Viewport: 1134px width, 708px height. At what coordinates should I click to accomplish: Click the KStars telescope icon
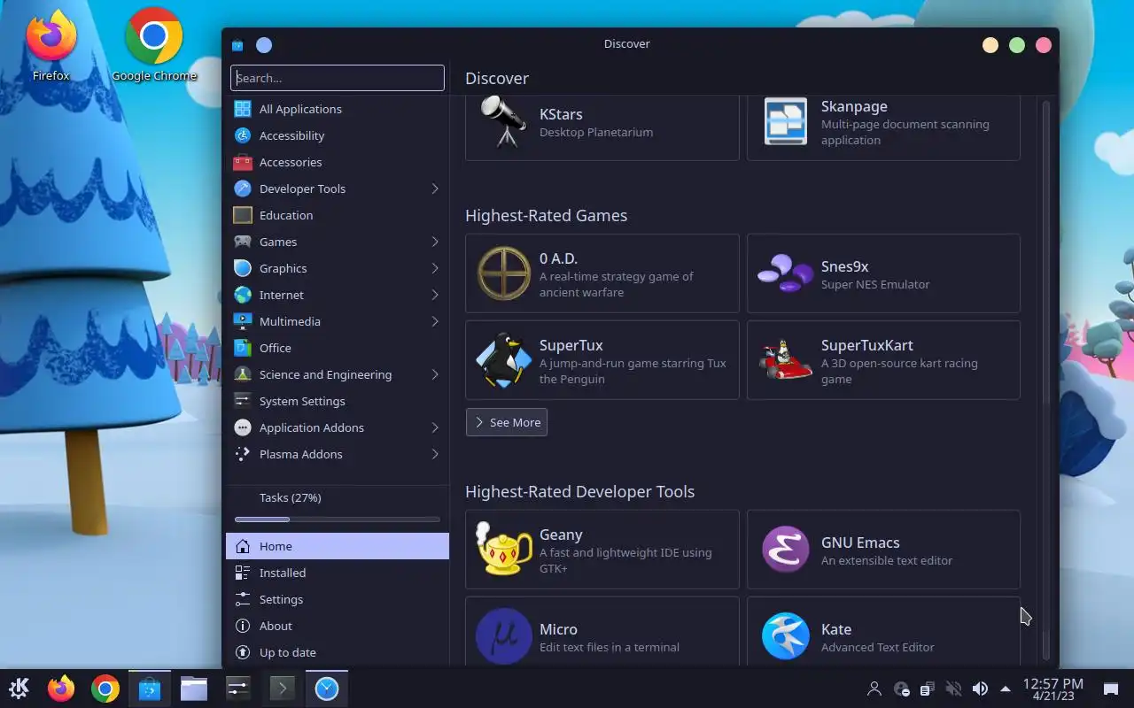pyautogui.click(x=503, y=122)
